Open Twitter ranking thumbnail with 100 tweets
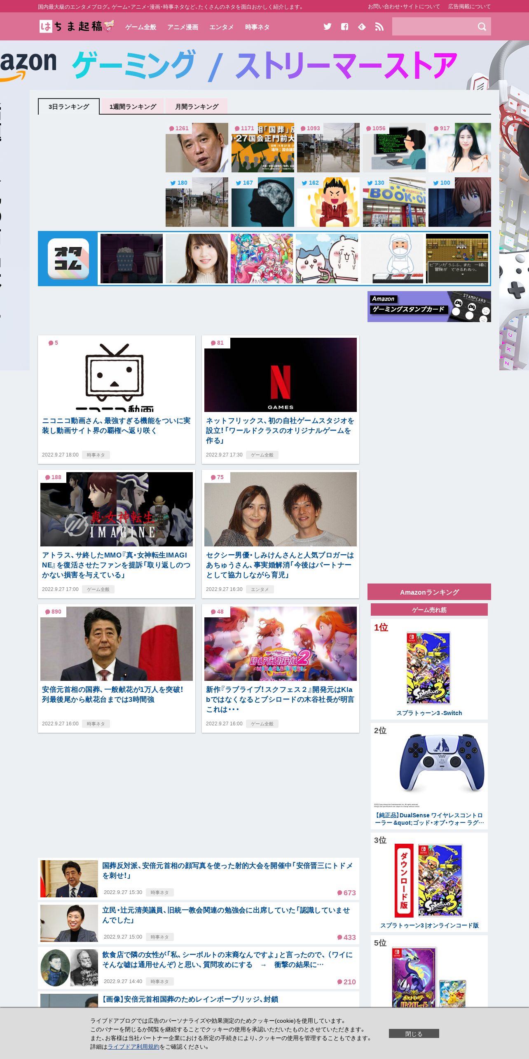The height and width of the screenshot is (1059, 529). (460, 202)
